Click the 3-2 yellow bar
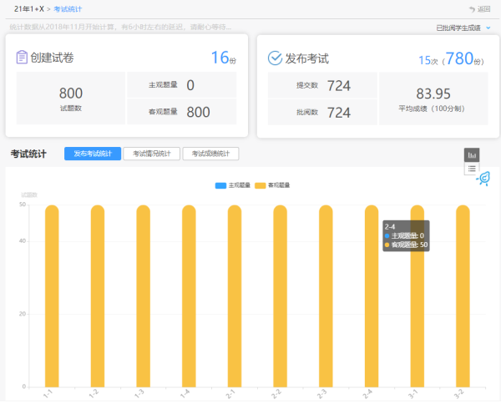 (463, 296)
